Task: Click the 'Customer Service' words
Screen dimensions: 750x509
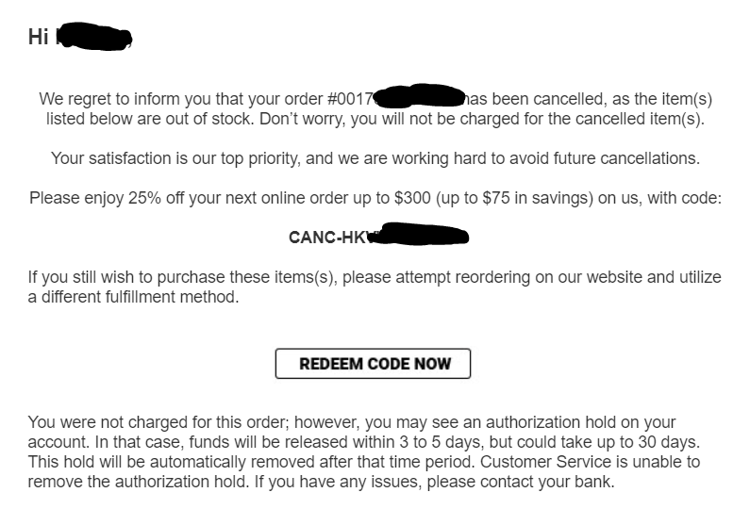Action: click(x=545, y=462)
